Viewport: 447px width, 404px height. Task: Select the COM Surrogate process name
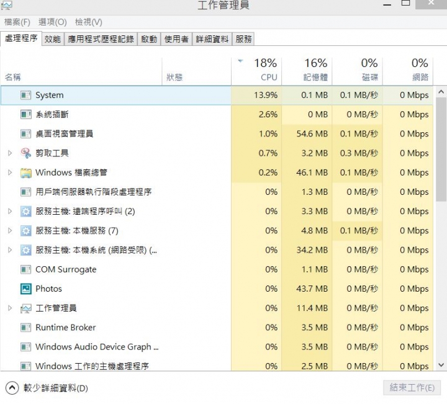pos(66,269)
